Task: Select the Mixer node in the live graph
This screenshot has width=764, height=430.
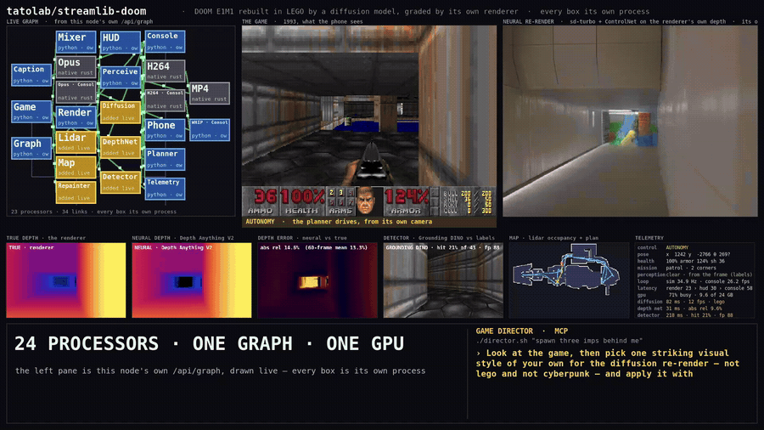Action: [x=76, y=42]
